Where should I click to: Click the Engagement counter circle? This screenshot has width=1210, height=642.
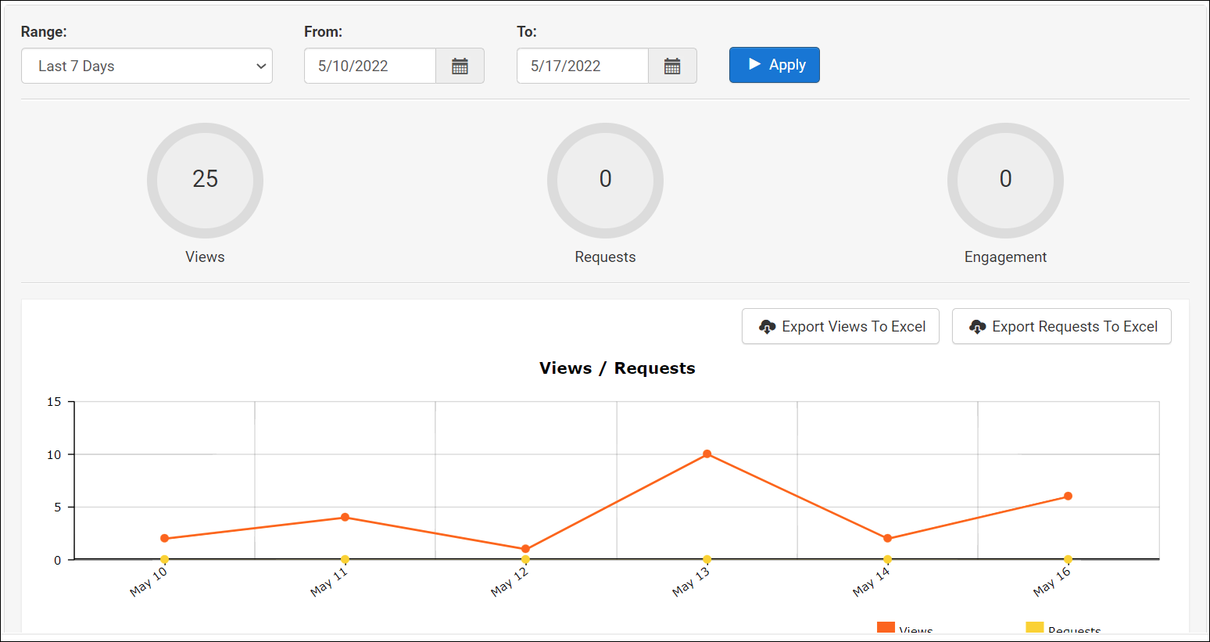click(1005, 180)
